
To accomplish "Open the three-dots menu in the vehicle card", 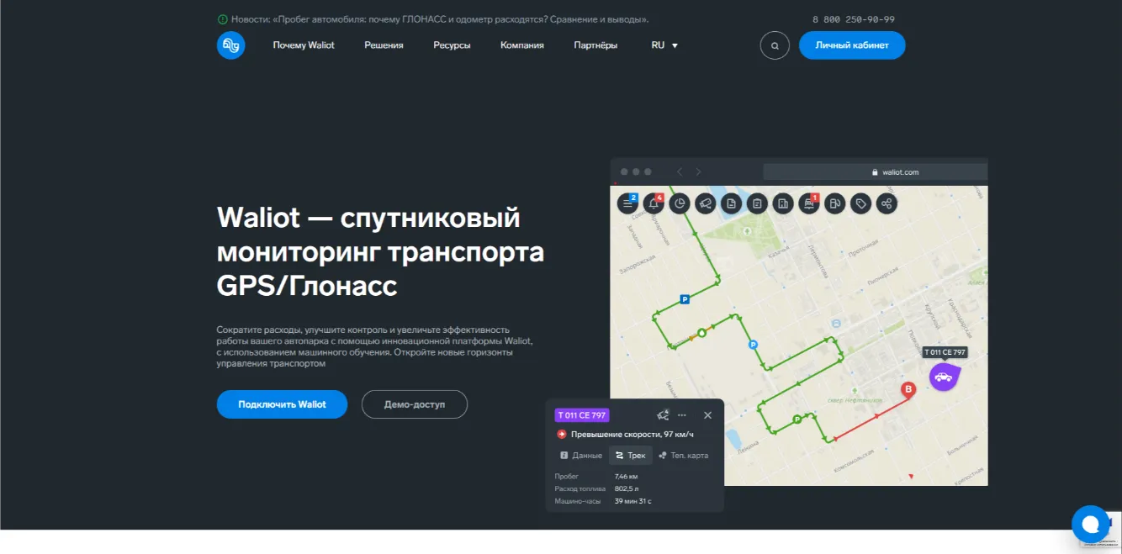I will click(x=682, y=415).
